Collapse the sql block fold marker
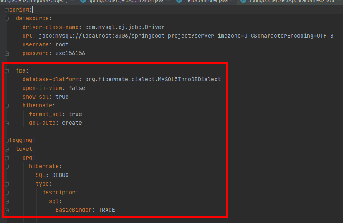The width and height of the screenshot is (343, 223). (7, 201)
